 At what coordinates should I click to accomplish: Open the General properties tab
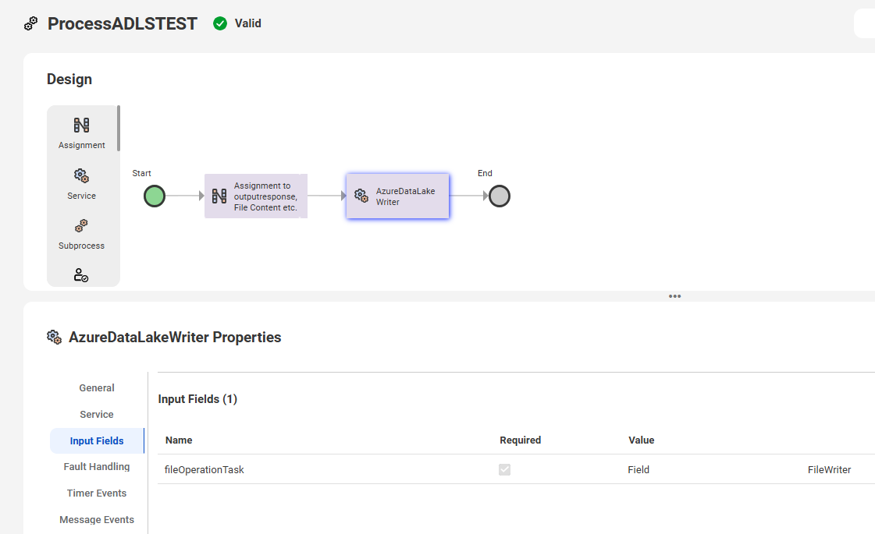(x=97, y=388)
